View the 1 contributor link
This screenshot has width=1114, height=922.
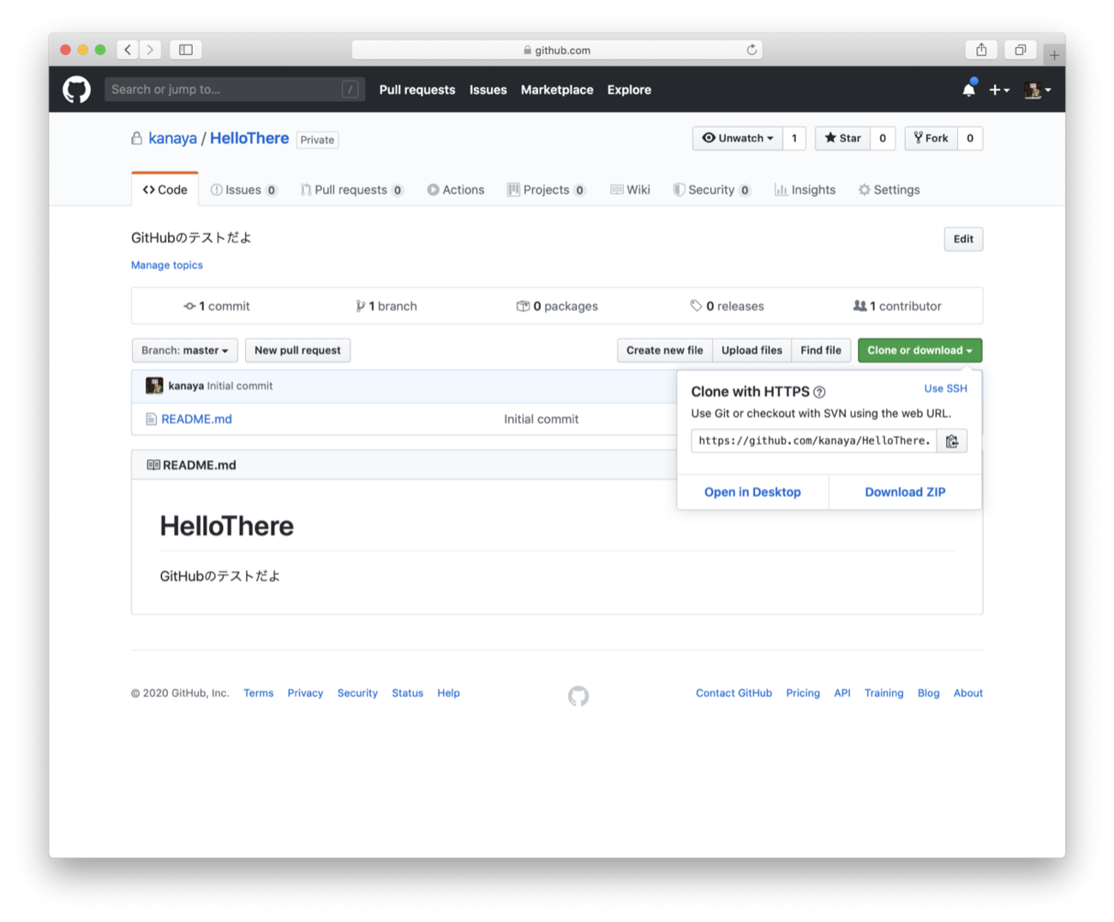pyautogui.click(x=897, y=306)
